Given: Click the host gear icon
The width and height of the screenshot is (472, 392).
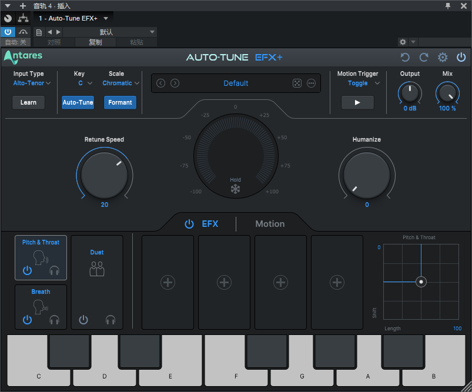Looking at the screenshot, I should (403, 42).
